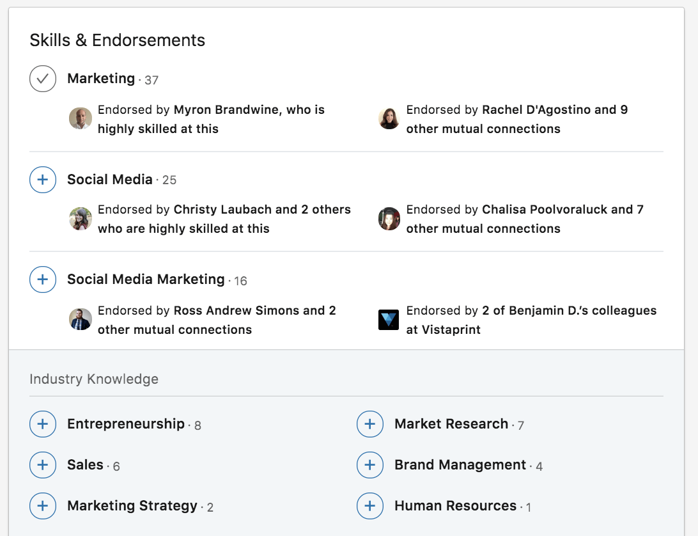698x536 pixels.
Task: Open the Marketing skill endorsements list
Action: click(x=101, y=79)
